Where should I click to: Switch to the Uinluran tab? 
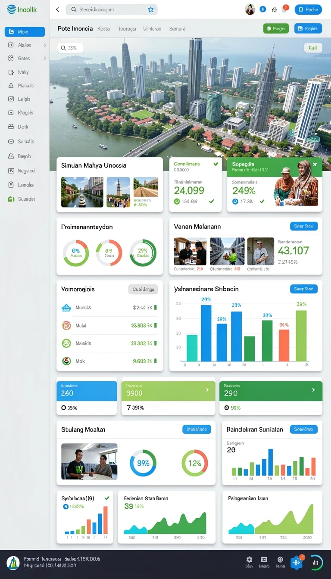click(152, 28)
